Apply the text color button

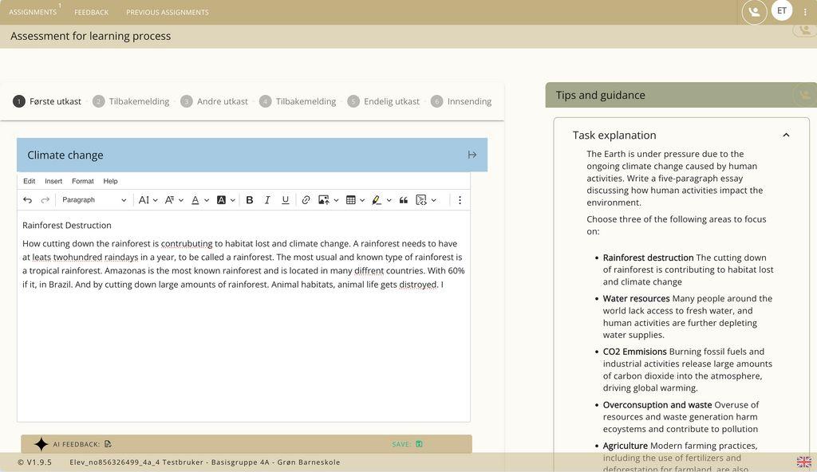[x=195, y=200]
